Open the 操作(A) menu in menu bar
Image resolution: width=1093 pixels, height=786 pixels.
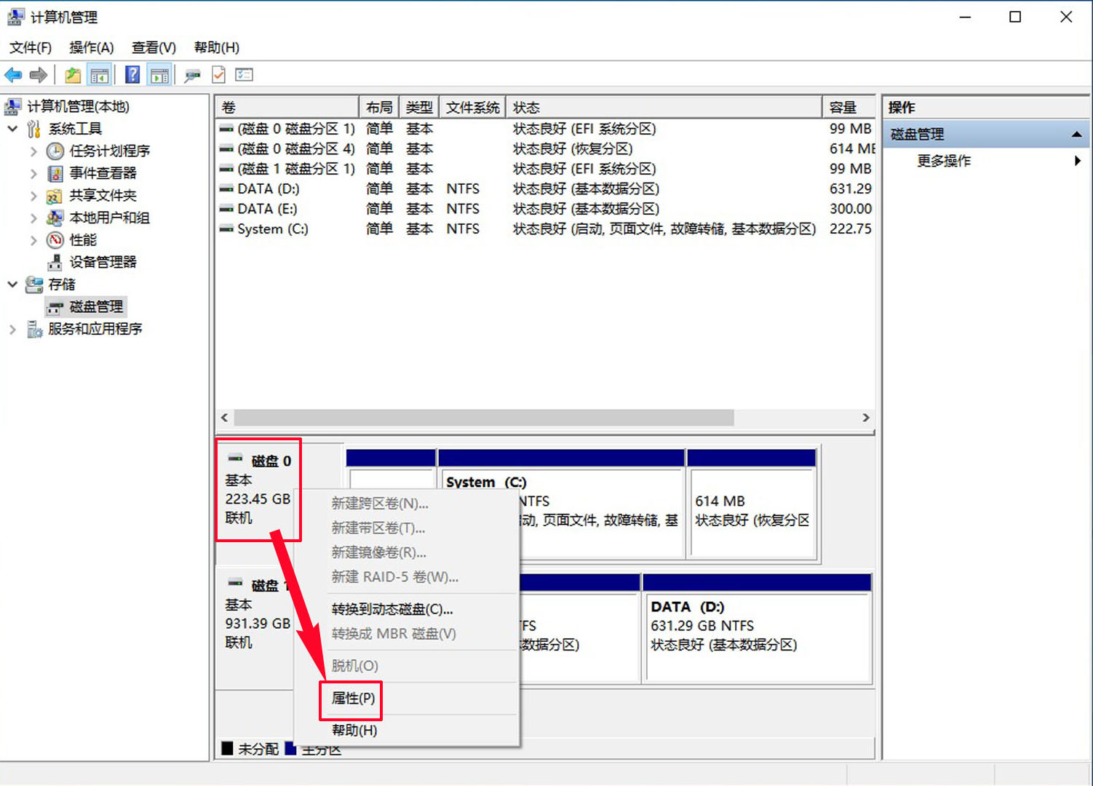point(91,48)
